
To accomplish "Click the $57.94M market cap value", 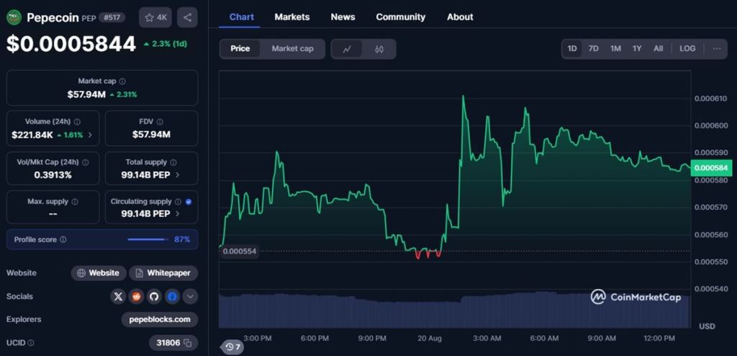I will point(86,94).
